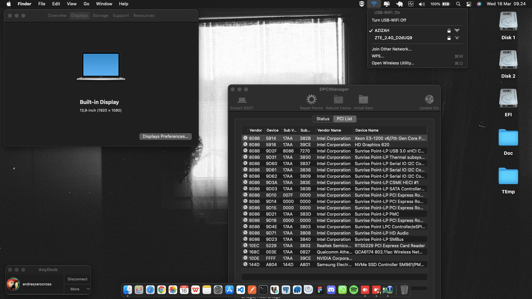Select the QCA6174 802.11ac Wireless row
Screen dimensions: 532x299
[x=334, y=252]
